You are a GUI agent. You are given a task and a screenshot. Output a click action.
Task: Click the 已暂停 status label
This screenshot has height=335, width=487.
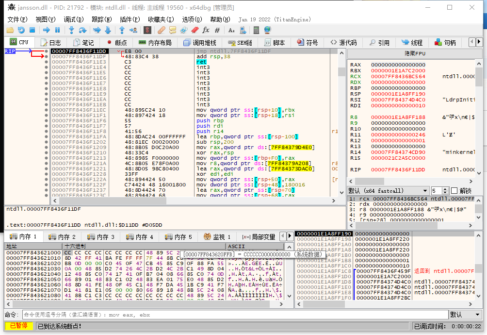18,326
